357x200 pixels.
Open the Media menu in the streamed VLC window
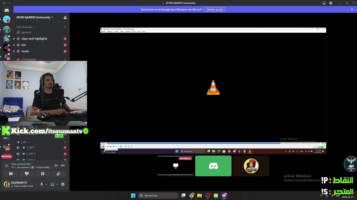coord(103,31)
